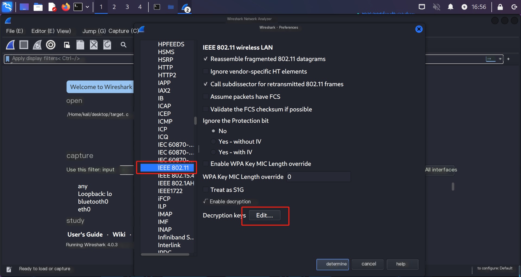This screenshot has width=521, height=277.
Task: Switch to workspace 3
Action: [x=127, y=7]
